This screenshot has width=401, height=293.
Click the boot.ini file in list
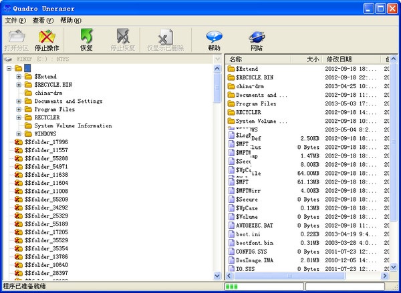[247, 234]
